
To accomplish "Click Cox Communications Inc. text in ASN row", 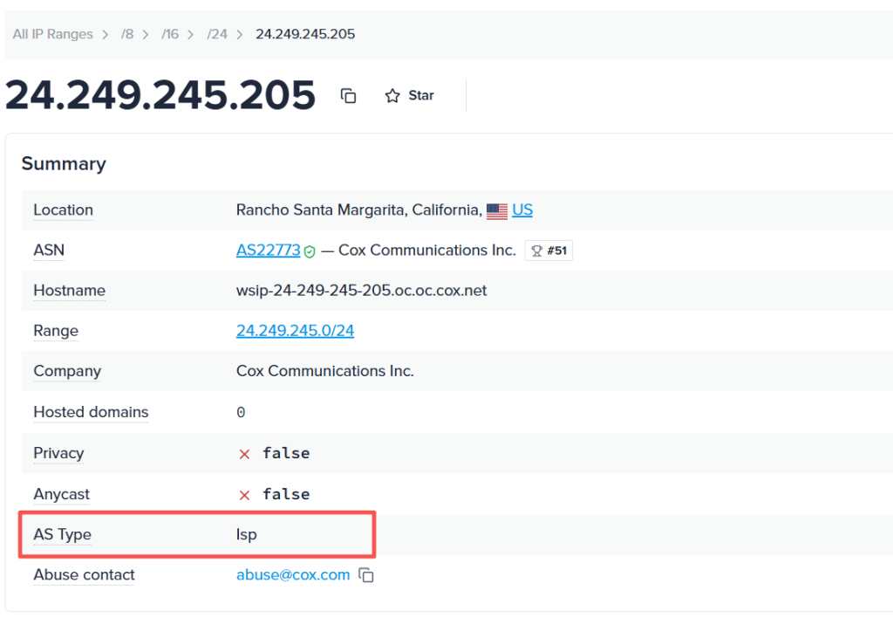I will click(427, 251).
